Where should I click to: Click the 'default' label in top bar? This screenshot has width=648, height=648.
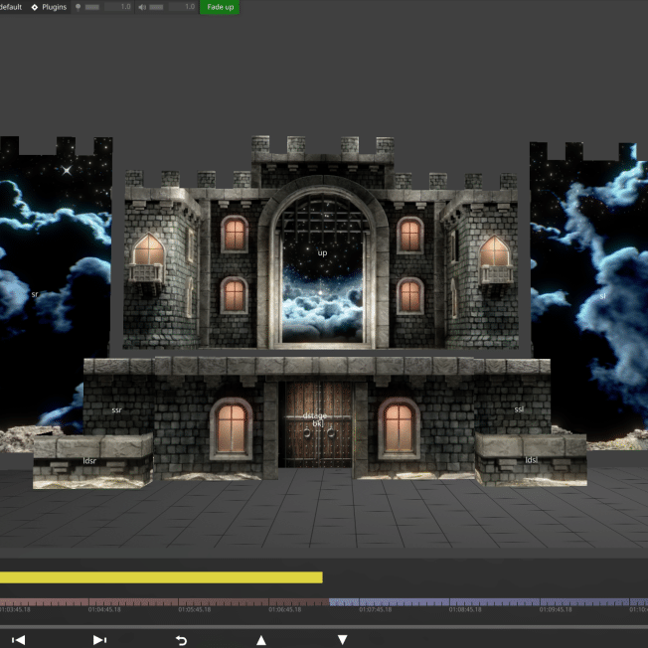tap(11, 7)
